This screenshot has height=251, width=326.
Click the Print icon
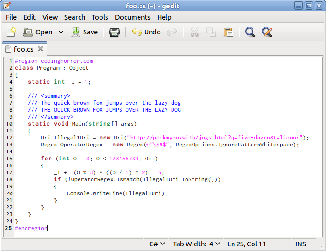pyautogui.click(x=114, y=32)
